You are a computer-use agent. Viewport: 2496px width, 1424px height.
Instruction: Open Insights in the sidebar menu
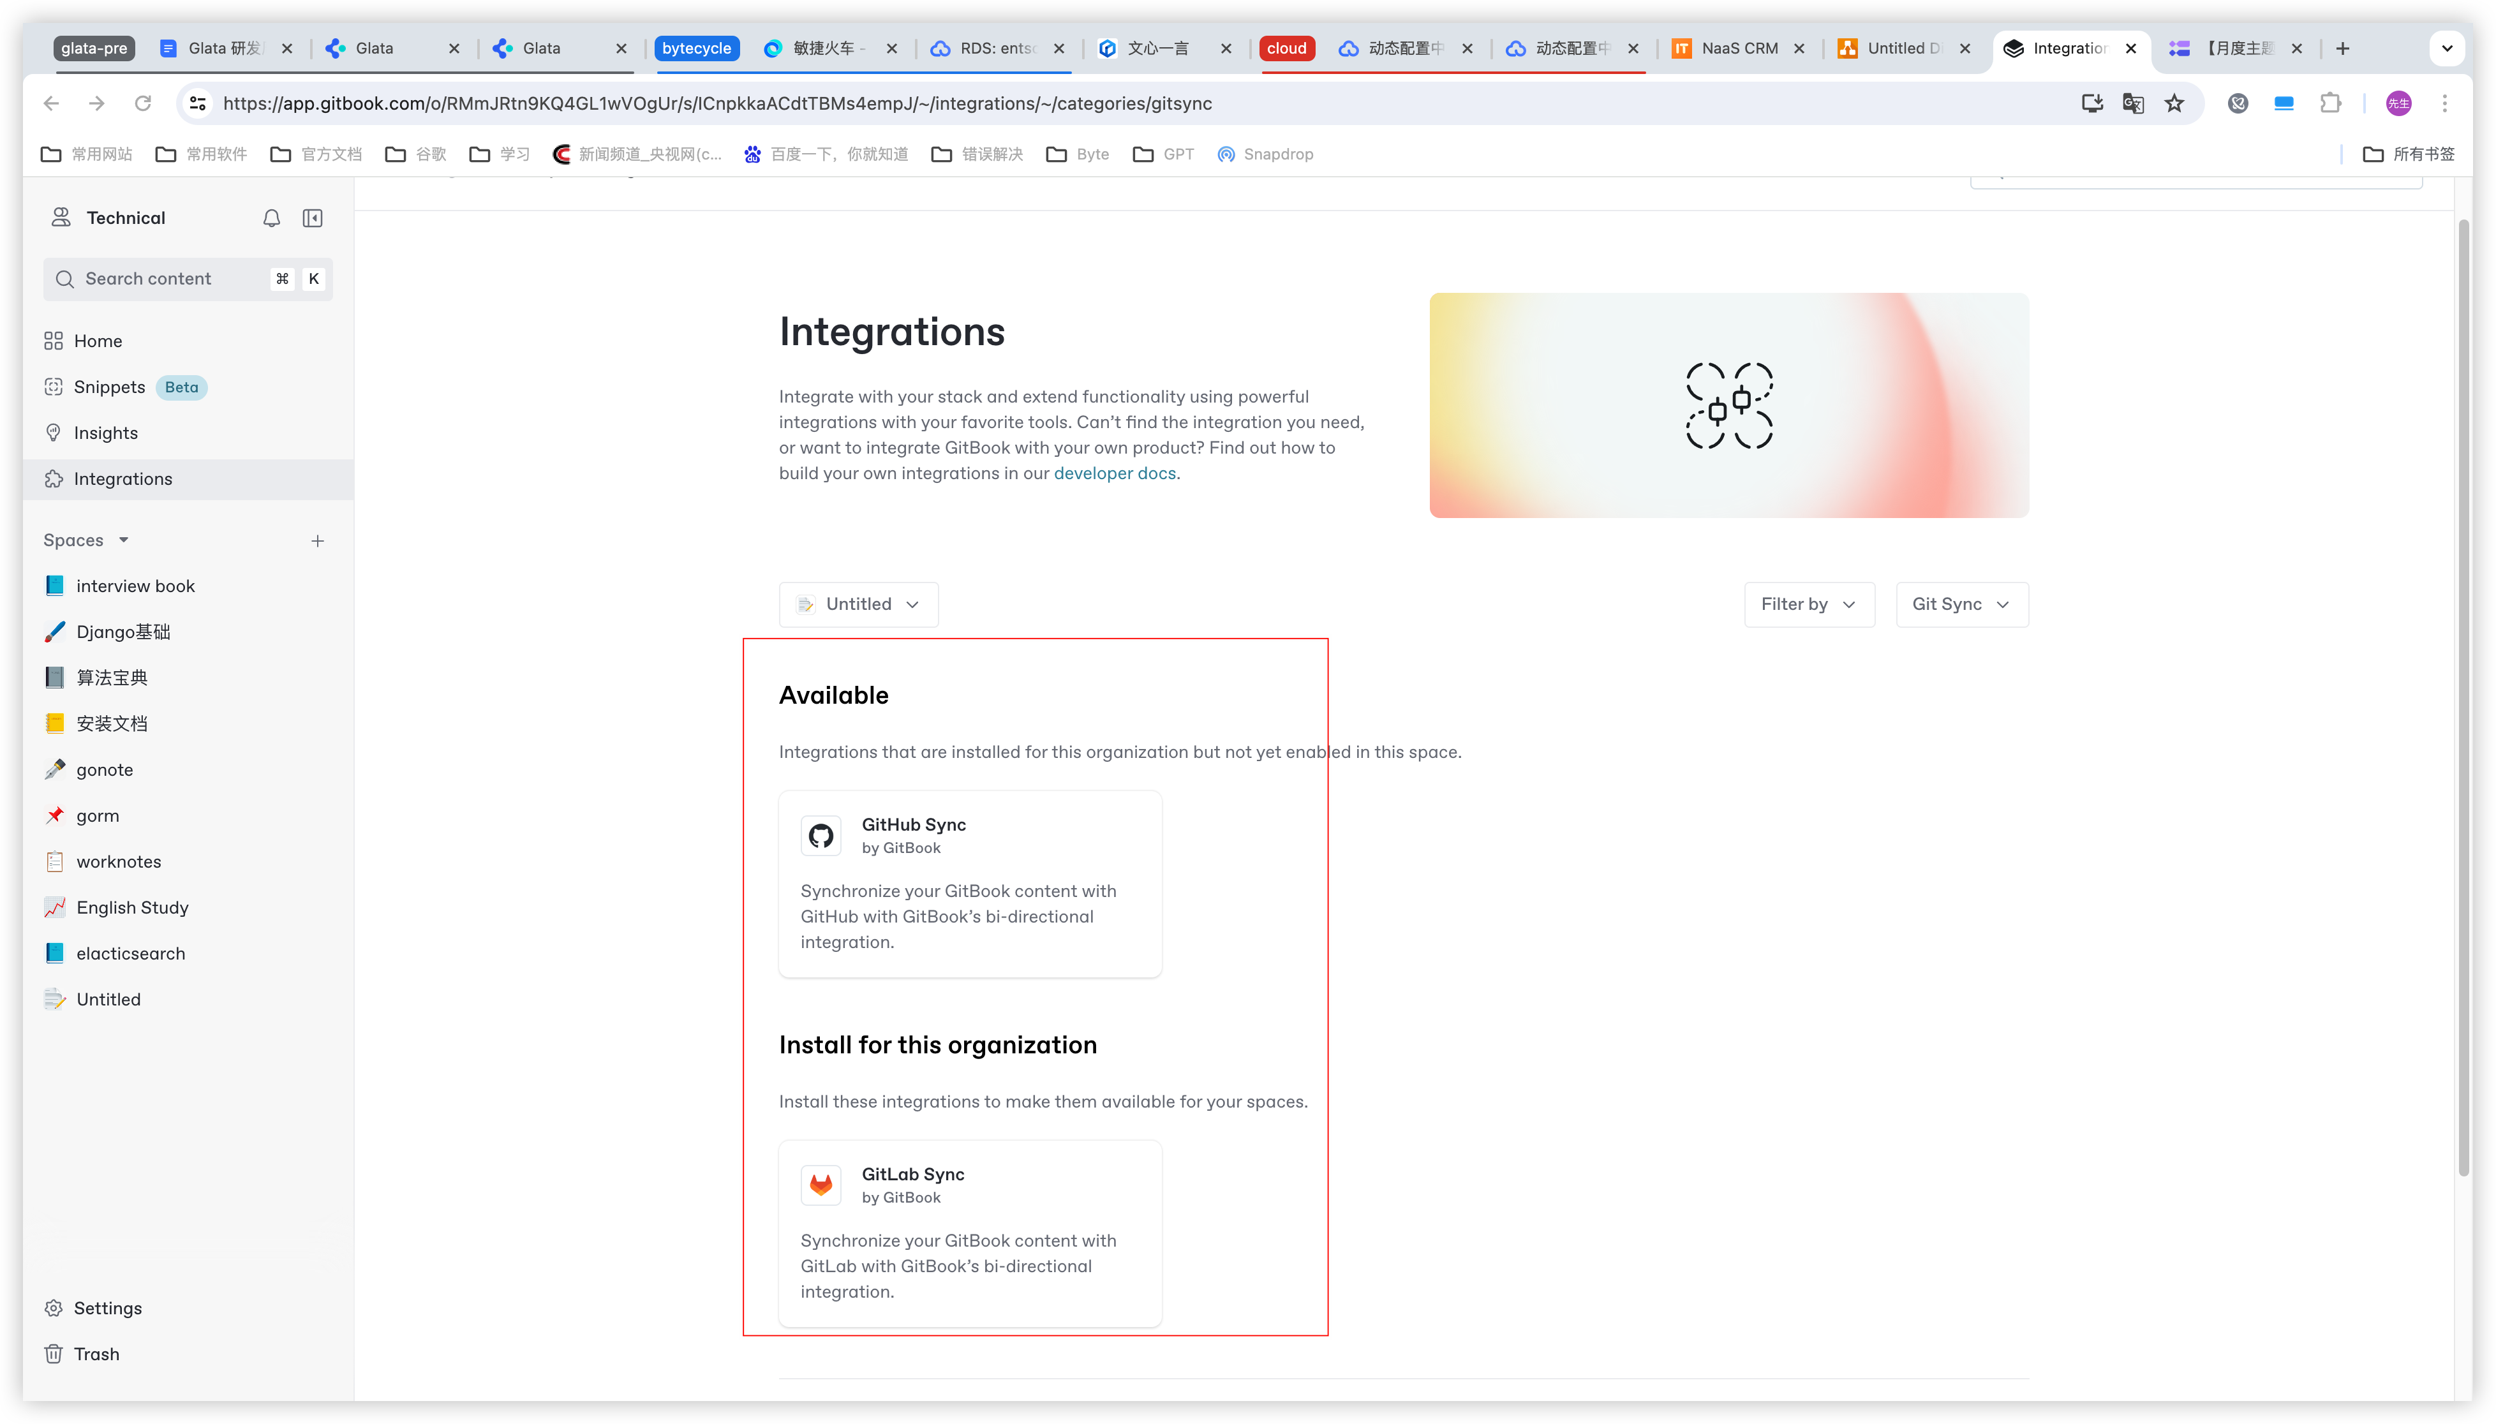pyautogui.click(x=106, y=433)
